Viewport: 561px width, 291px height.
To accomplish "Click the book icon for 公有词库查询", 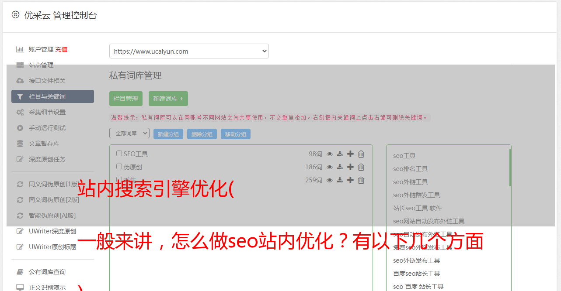I will point(20,272).
